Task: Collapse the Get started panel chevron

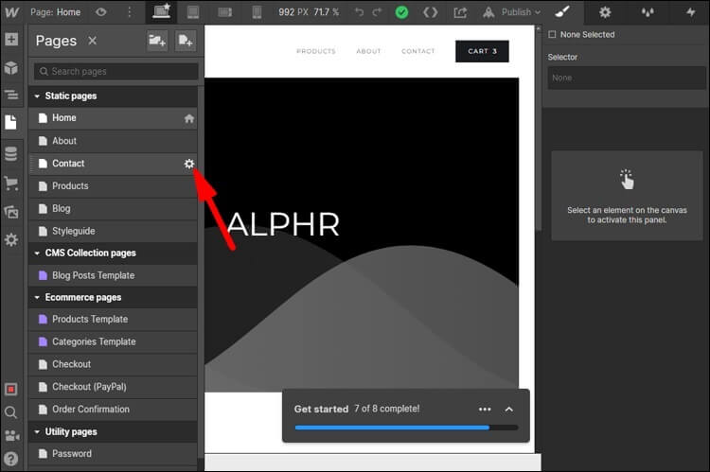Action: point(509,409)
